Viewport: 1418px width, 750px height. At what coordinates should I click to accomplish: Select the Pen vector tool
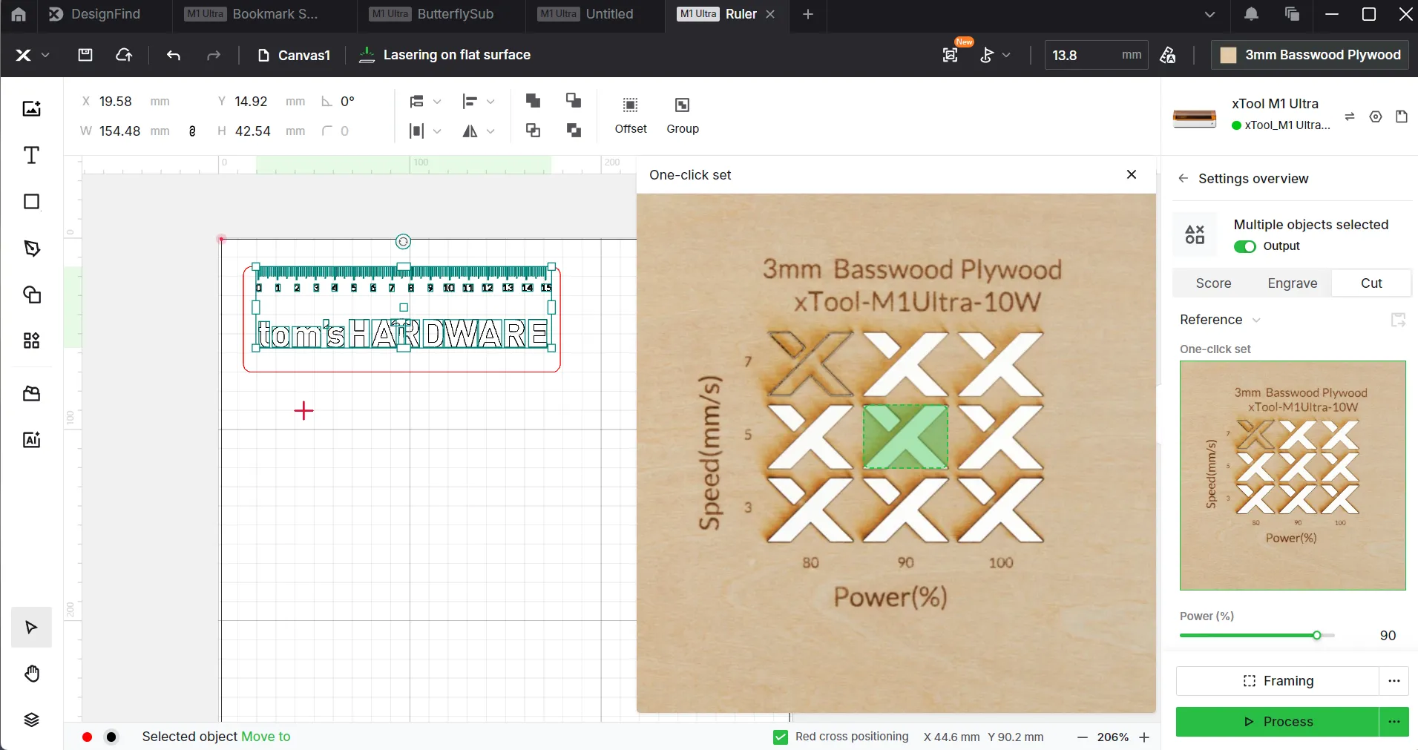(x=31, y=248)
